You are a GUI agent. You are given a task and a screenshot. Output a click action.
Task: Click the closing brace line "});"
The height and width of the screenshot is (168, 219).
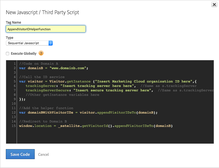tap(22, 99)
